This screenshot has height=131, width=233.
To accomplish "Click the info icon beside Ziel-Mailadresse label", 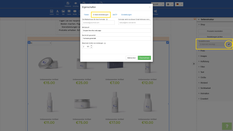I will (x=107, y=19).
